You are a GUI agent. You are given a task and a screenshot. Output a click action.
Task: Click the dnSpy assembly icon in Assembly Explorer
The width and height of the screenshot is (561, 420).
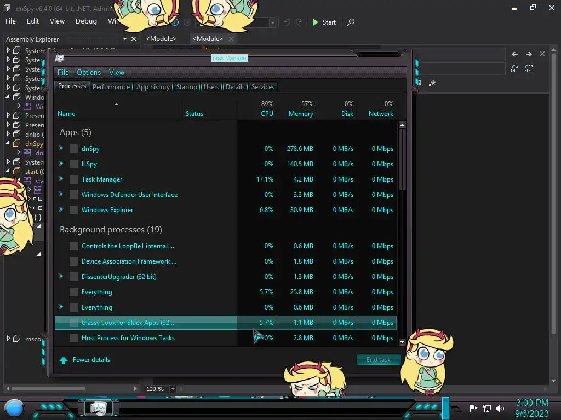[16, 144]
